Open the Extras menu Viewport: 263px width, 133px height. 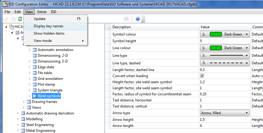coord(42,12)
